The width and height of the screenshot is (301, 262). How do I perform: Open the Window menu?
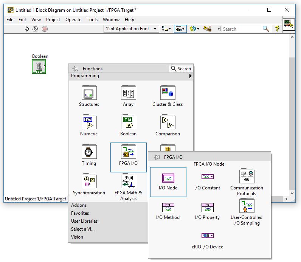(111, 20)
